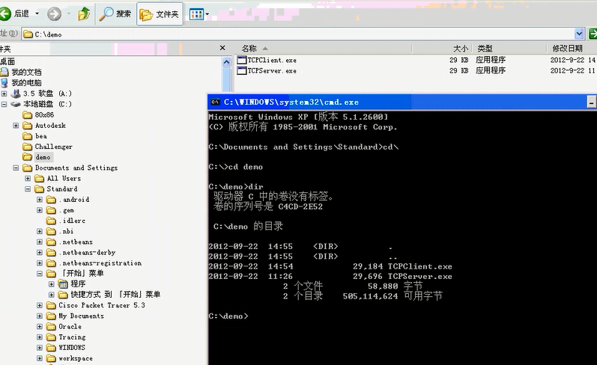Go up one folder level icon

pyautogui.click(x=84, y=14)
